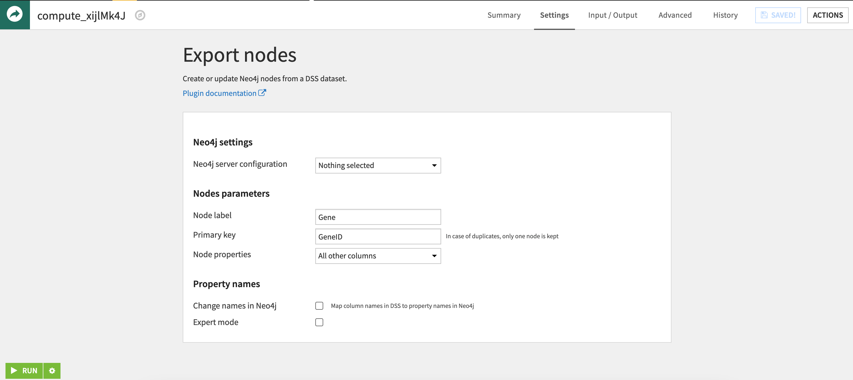Run the recipe with RUN button
Screen dimensions: 853x380
tap(24, 371)
